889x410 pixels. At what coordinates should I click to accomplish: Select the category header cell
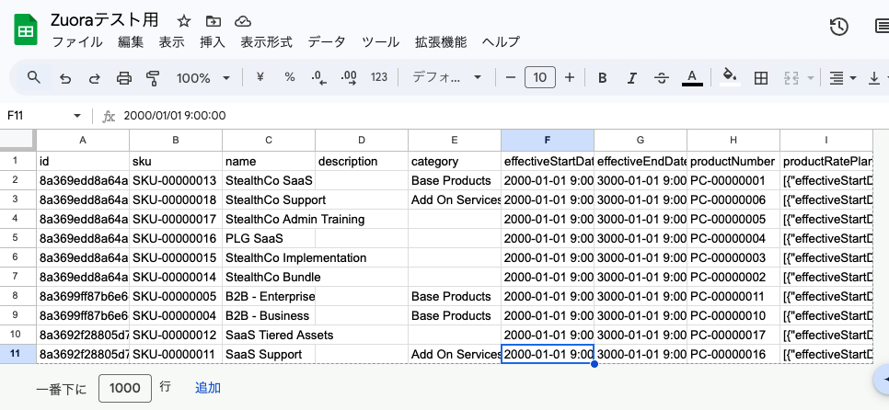click(455, 162)
